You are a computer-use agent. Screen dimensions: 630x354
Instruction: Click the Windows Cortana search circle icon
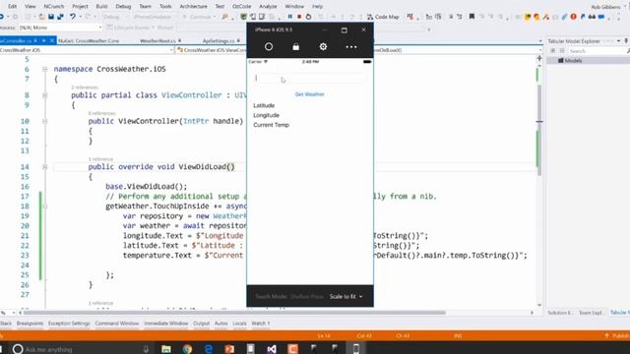tap(18, 349)
